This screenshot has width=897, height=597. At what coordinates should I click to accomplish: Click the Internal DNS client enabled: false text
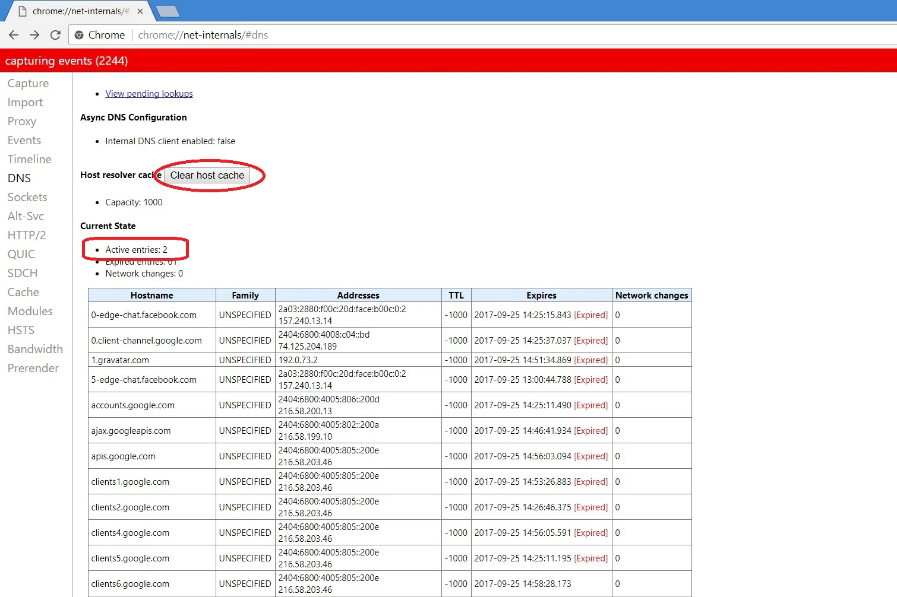(170, 141)
